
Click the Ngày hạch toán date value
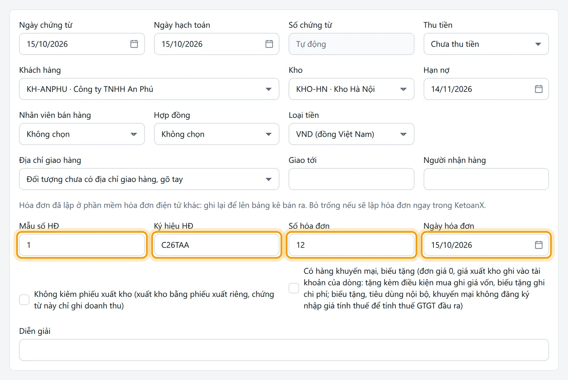click(182, 44)
